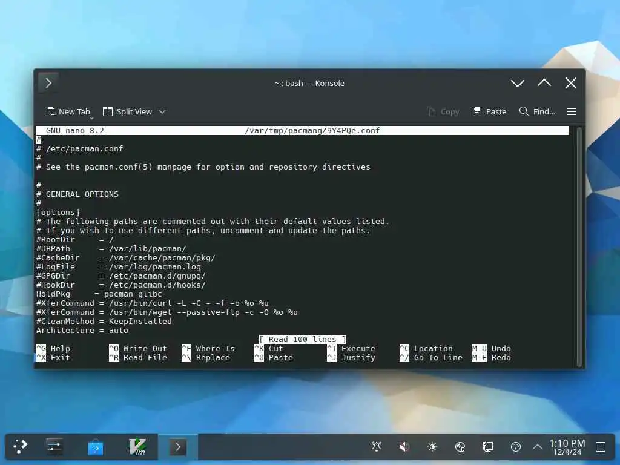The image size is (620, 465).
Task: Maximize the Konsole window
Action: (x=544, y=83)
